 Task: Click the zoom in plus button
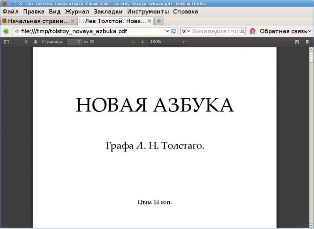[x=143, y=42]
